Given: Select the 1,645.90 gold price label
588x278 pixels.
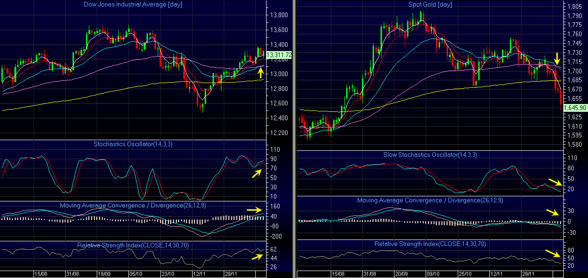Looking at the screenshot, I should tap(575, 108).
